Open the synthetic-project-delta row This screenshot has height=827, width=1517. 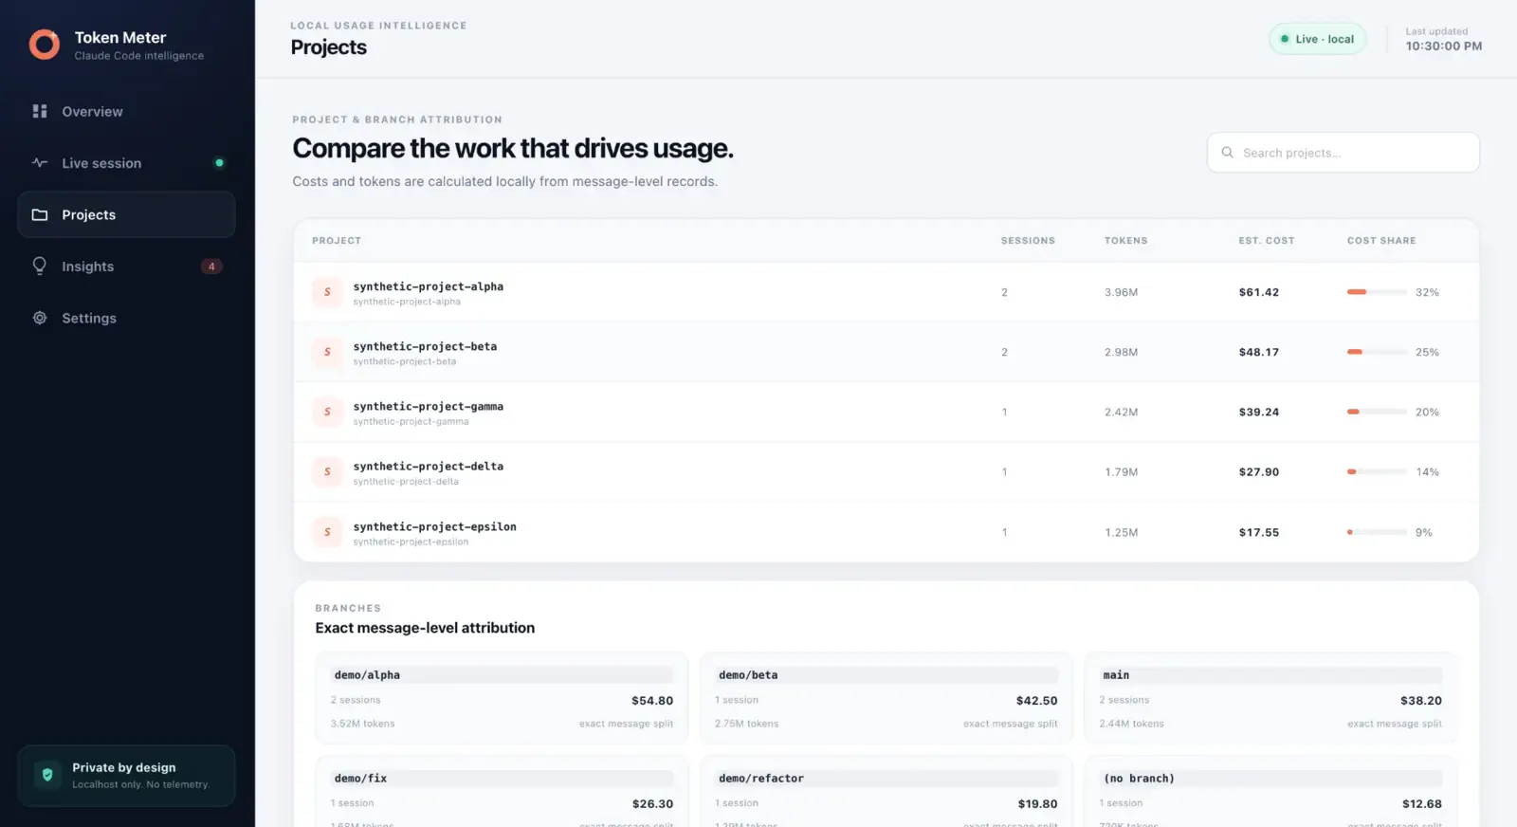click(x=886, y=471)
